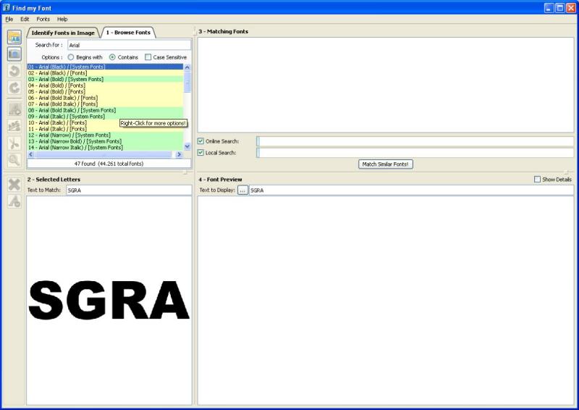This screenshot has width=579, height=410.
Task: Select 11 - Arial (Italic) / [Fonts]
Action: pyautogui.click(x=105, y=129)
